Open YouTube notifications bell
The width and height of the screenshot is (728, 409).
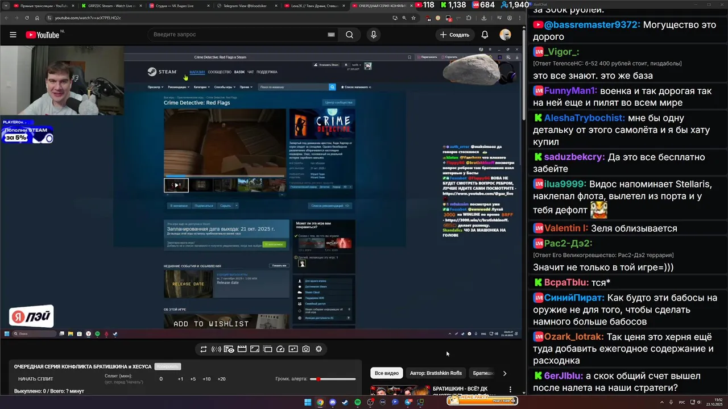tap(485, 35)
